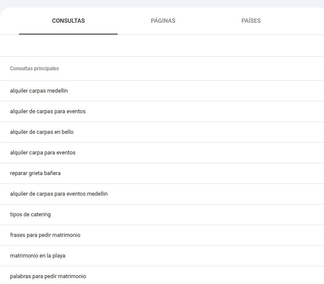The width and height of the screenshot is (324, 284).
Task: Open the query alquiler carpas medellin
Action: pos(39,91)
